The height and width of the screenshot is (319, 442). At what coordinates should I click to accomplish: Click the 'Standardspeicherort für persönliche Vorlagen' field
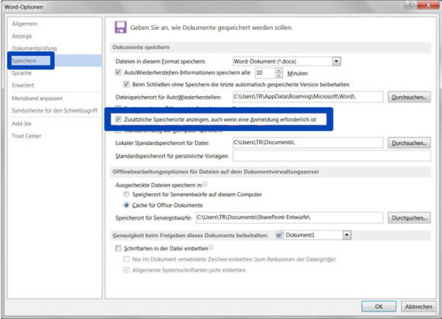point(331,156)
